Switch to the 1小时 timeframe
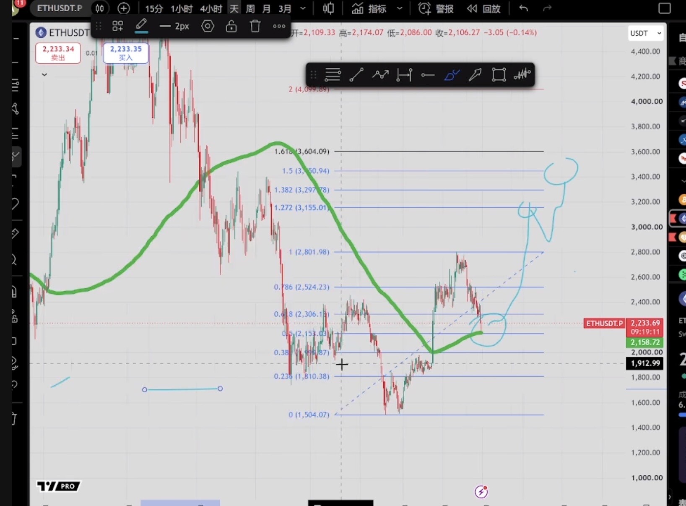 181,8
